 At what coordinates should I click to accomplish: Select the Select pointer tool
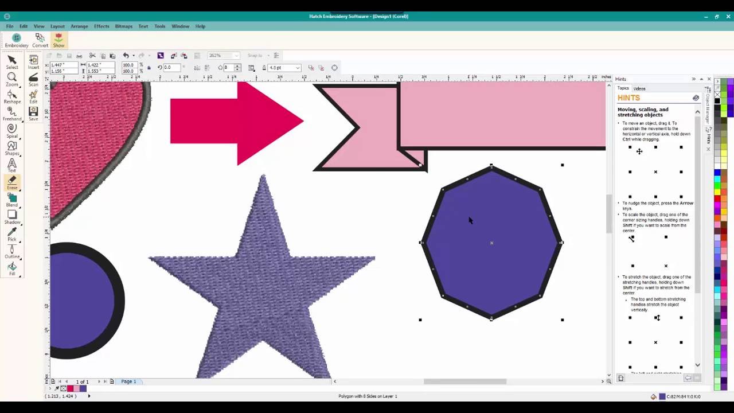pyautogui.click(x=11, y=63)
